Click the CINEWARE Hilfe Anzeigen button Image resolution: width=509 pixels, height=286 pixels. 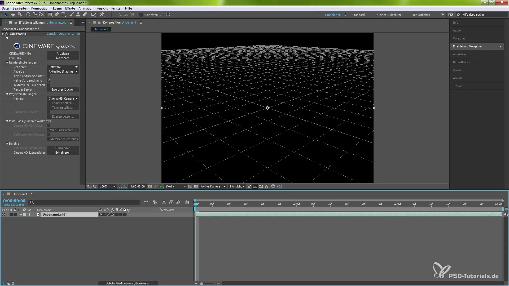pyautogui.click(x=63, y=53)
